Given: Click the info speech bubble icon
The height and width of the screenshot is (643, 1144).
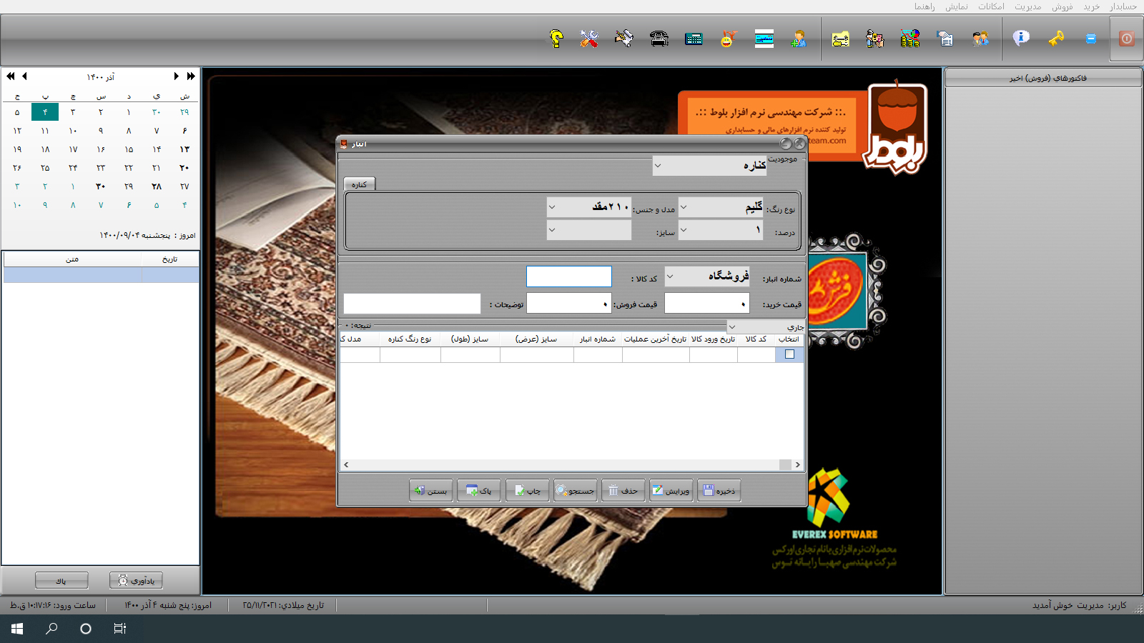Looking at the screenshot, I should (1021, 39).
